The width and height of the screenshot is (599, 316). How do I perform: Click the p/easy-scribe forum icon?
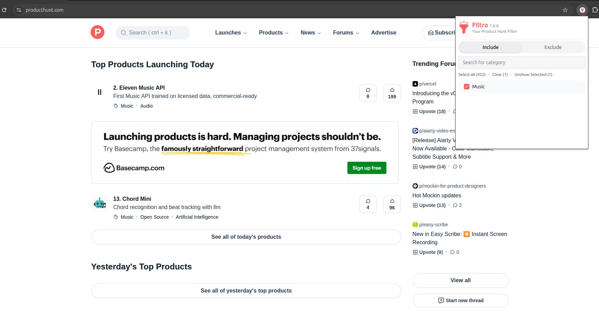(x=415, y=225)
